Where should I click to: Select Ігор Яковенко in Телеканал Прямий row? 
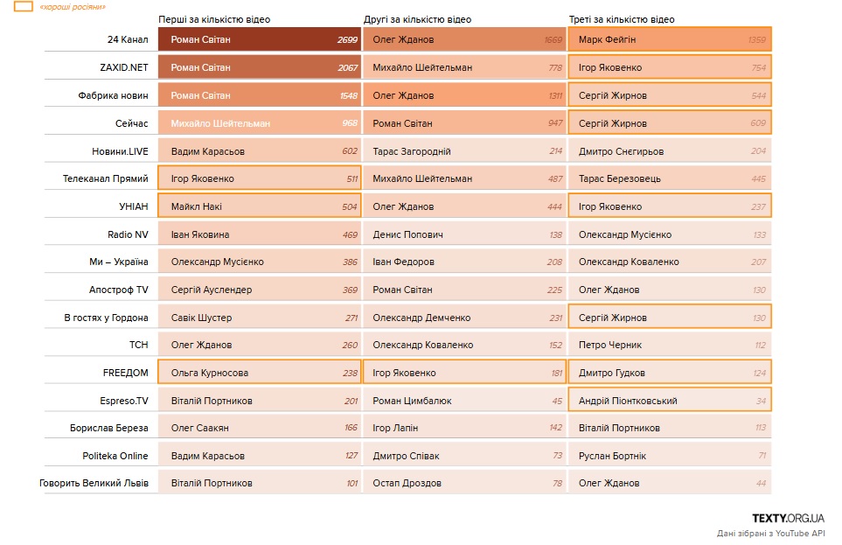pos(259,178)
